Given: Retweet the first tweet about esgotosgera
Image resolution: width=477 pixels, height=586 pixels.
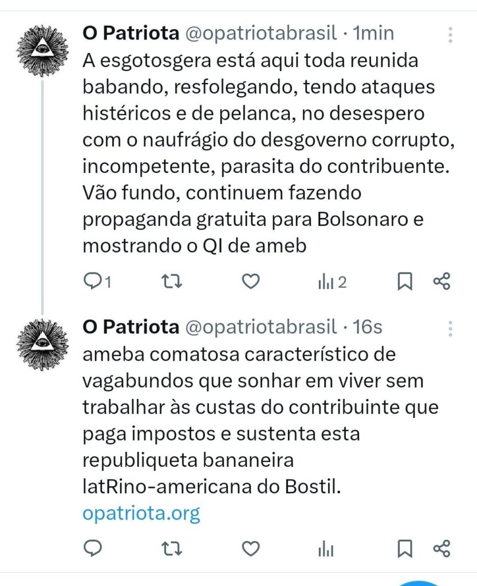Looking at the screenshot, I should [172, 282].
